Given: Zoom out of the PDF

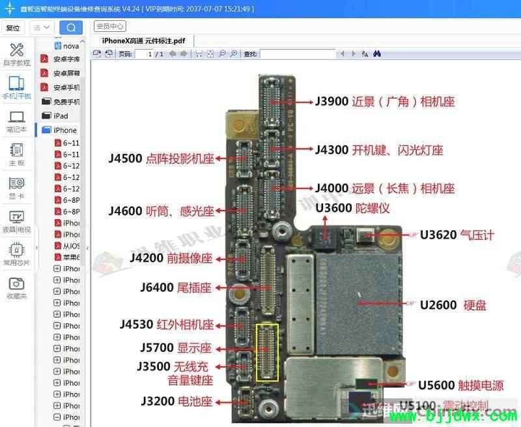Looking at the screenshot, I should (x=222, y=53).
